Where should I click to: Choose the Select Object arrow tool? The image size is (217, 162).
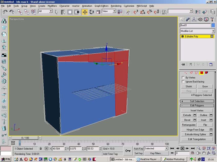click(x=56, y=12)
